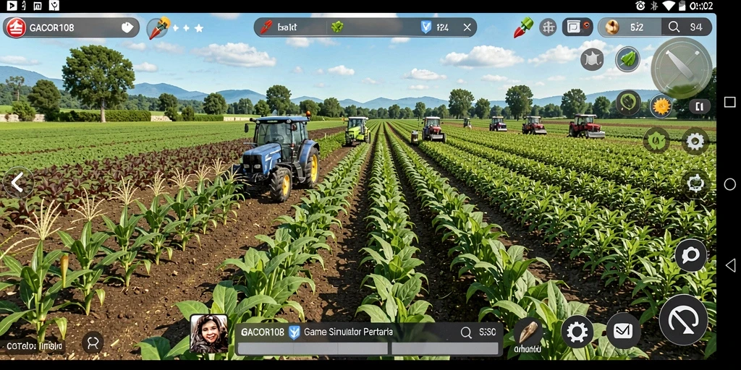The image size is (741, 370).
Task: Tap the sun weather icon
Action: (661, 106)
